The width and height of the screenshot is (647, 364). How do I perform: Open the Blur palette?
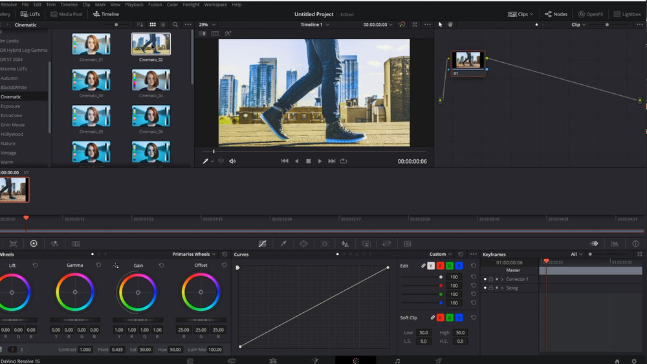tap(345, 244)
